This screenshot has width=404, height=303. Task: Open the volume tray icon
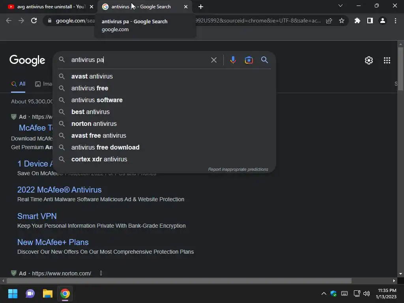click(x=367, y=294)
